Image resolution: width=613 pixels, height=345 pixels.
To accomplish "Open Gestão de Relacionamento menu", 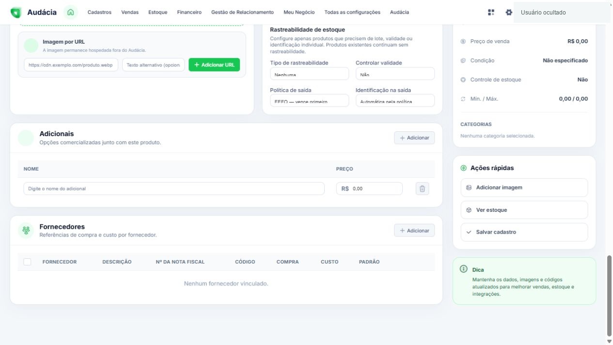I will pos(242,12).
